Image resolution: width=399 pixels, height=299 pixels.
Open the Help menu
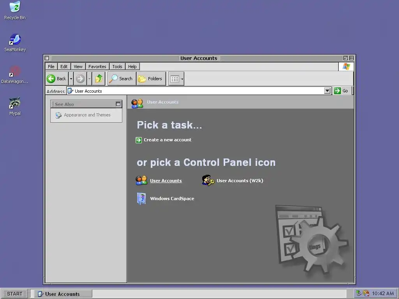(132, 66)
